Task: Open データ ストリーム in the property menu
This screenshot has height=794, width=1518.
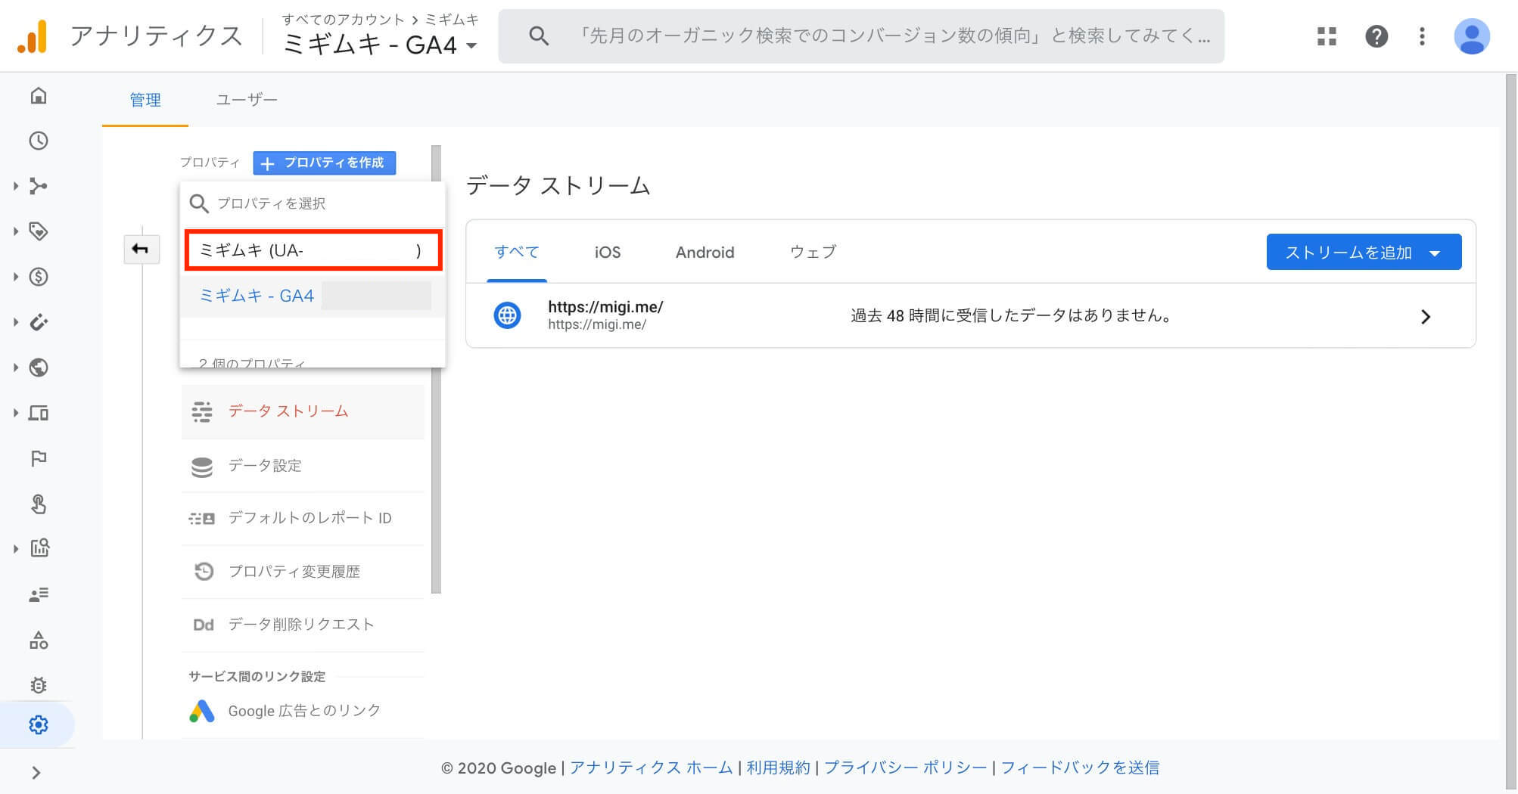Action: click(x=303, y=411)
